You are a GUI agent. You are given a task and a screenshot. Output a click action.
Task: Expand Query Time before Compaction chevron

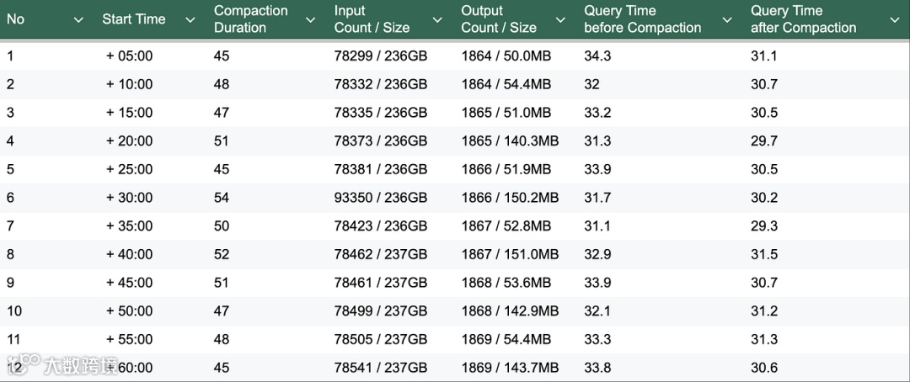(727, 19)
